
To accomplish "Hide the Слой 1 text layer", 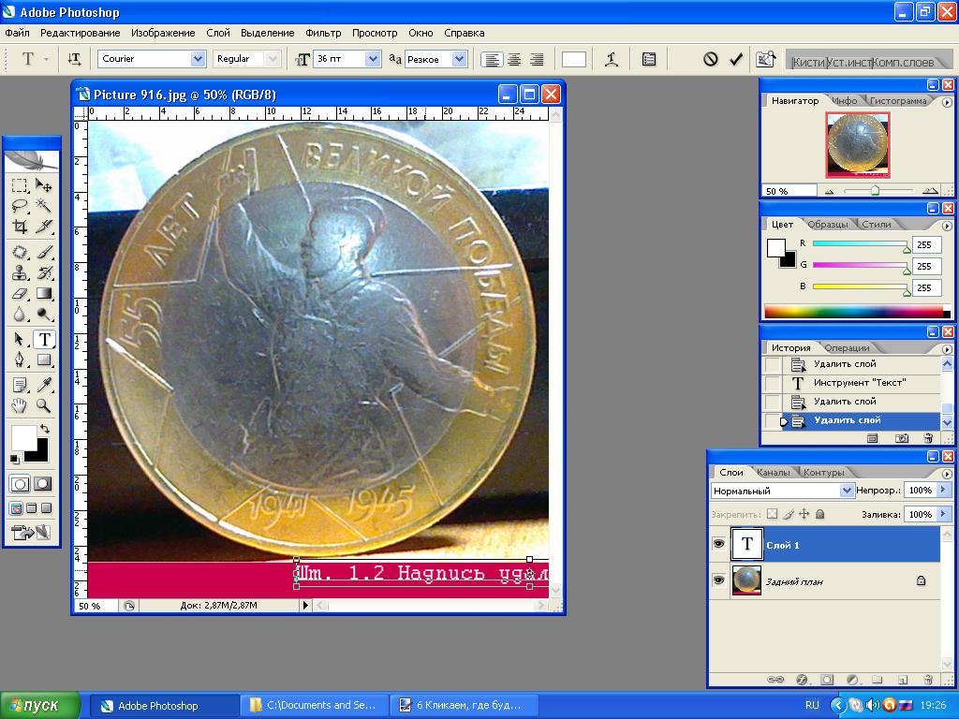I will 719,544.
